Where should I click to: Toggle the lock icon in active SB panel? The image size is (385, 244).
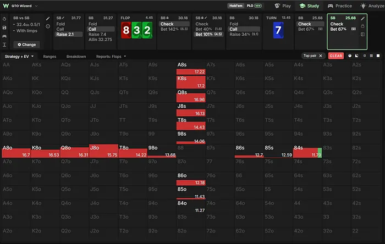[x=362, y=26]
